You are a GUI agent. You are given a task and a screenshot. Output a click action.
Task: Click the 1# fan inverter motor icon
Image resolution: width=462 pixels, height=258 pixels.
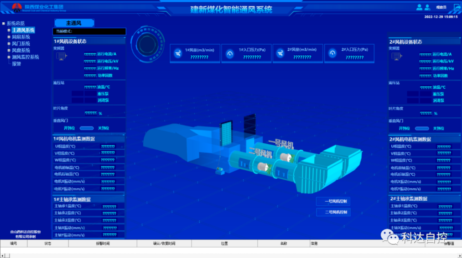[61, 56]
